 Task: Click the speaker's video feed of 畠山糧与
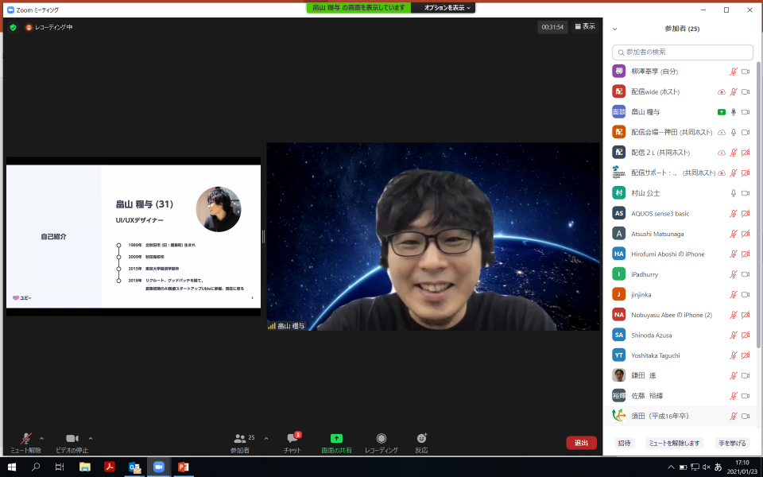pyautogui.click(x=433, y=237)
